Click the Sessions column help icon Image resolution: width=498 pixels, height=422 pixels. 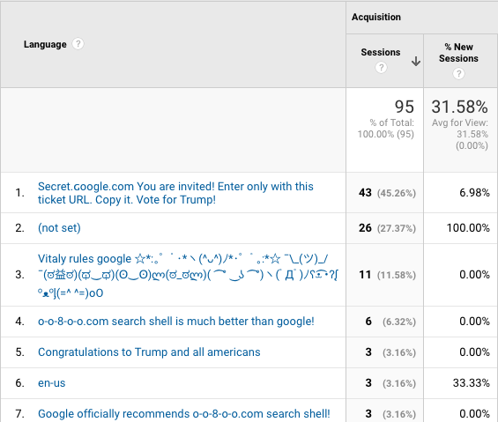tap(381, 67)
